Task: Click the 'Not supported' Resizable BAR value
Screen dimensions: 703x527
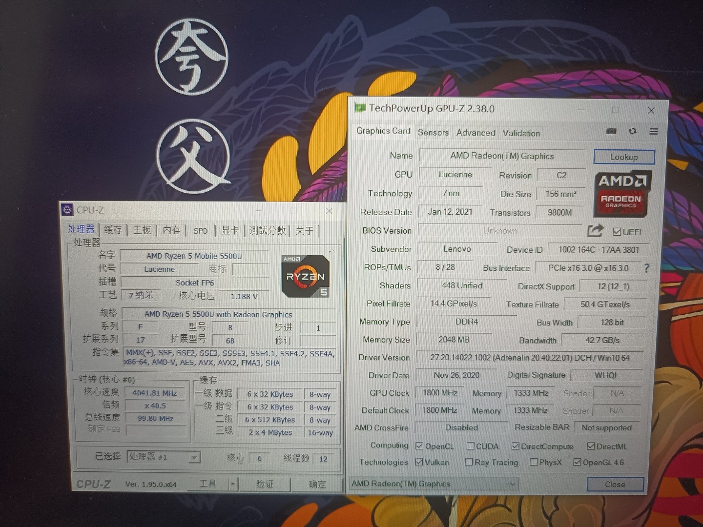Action: click(606, 427)
